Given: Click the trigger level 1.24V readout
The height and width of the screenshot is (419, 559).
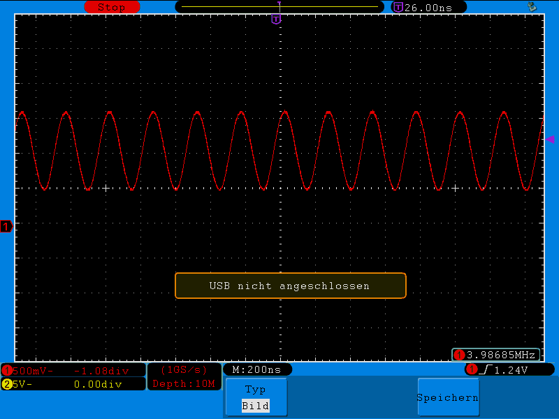Looking at the screenshot, I should [x=511, y=370].
